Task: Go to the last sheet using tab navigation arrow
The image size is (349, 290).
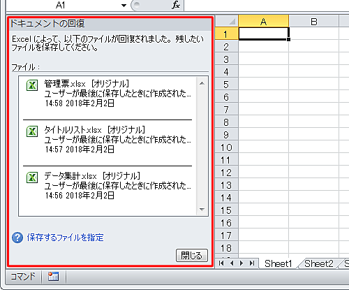Action: point(252,263)
